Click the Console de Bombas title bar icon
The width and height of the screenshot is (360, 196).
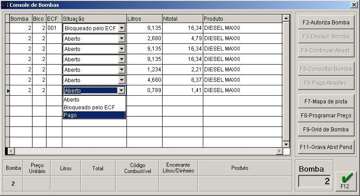click(5, 5)
